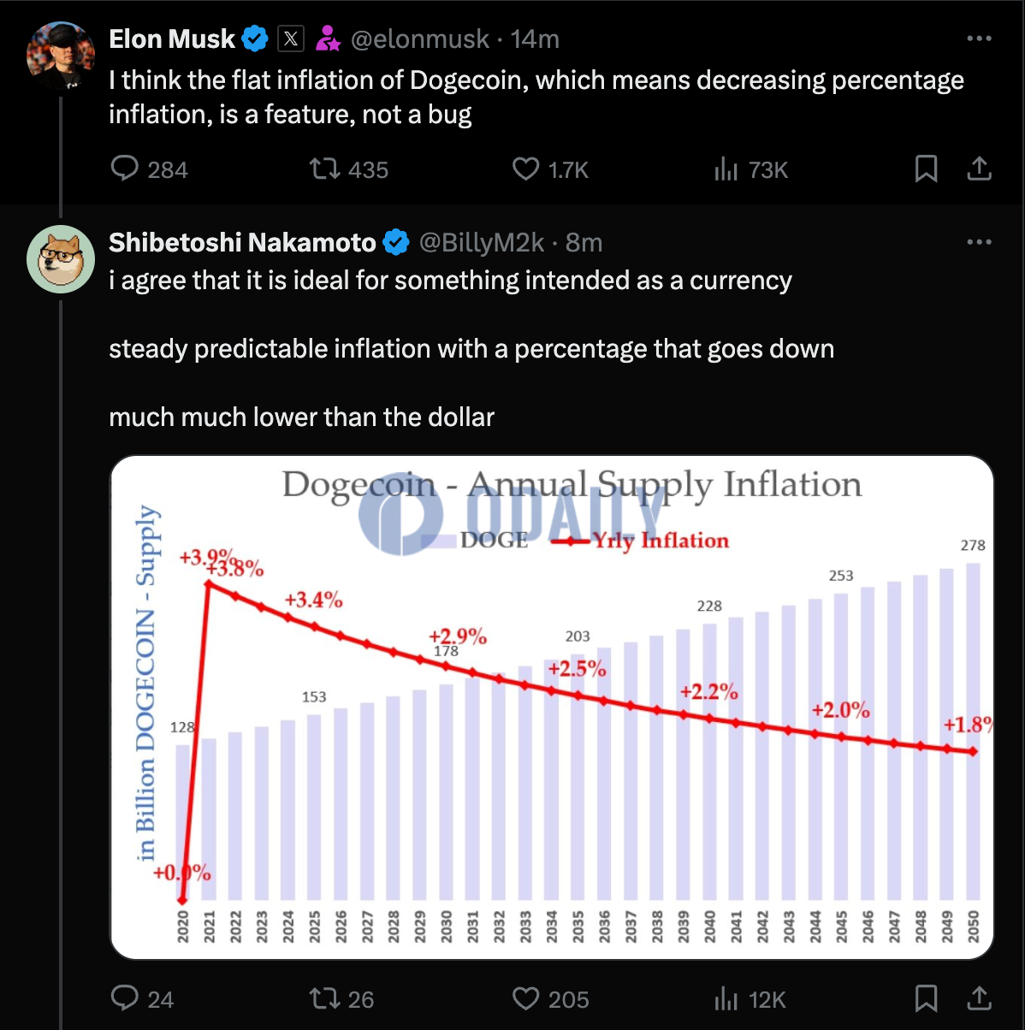View analytics for Shibetoshi Nakamoto's reply

(726, 997)
